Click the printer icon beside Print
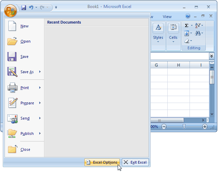The image size is (218, 172). (x=12, y=88)
